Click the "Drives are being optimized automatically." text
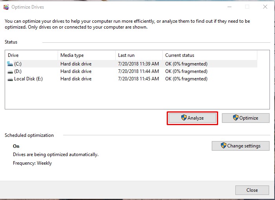275x200 pixels. pos(56,155)
